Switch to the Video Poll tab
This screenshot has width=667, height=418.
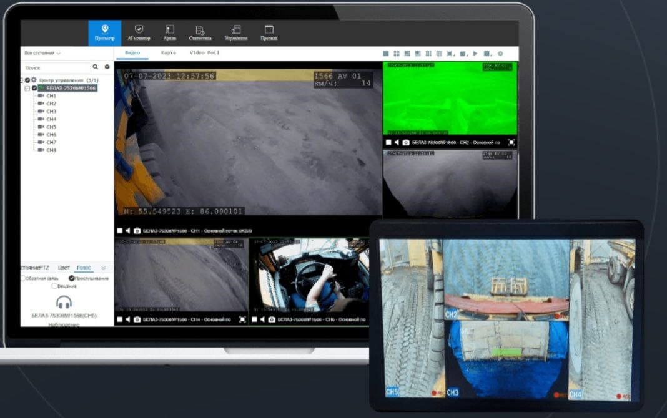(204, 53)
